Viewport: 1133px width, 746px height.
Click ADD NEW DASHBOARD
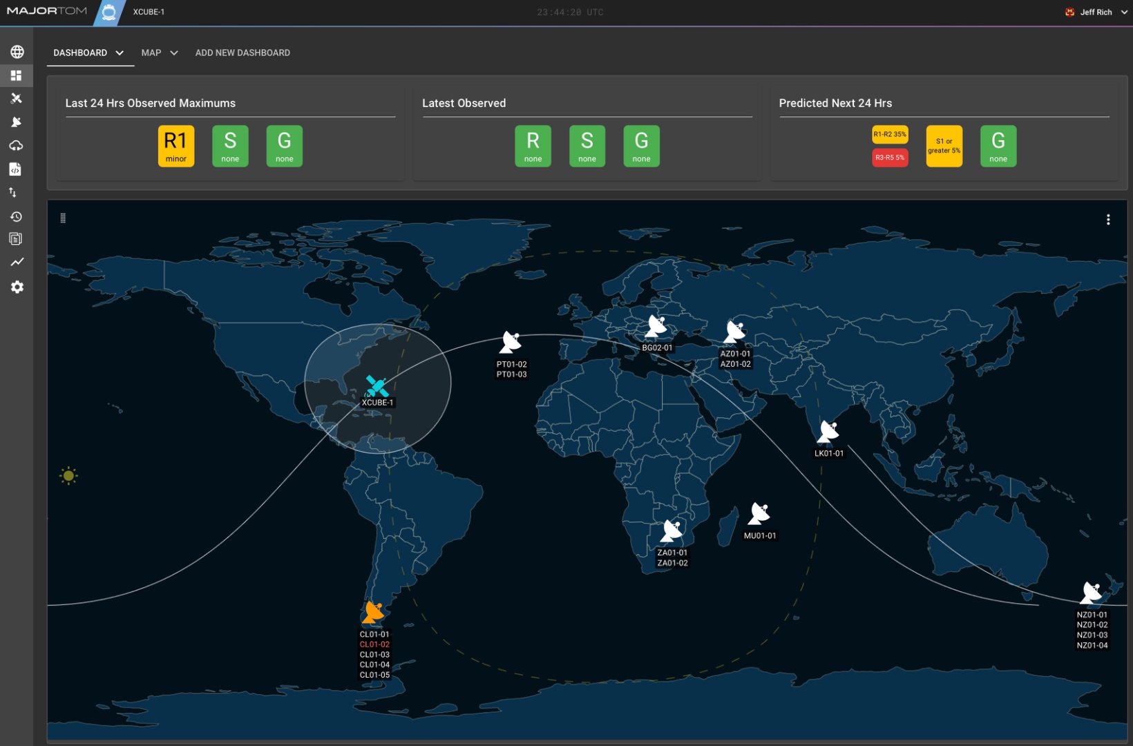point(242,52)
